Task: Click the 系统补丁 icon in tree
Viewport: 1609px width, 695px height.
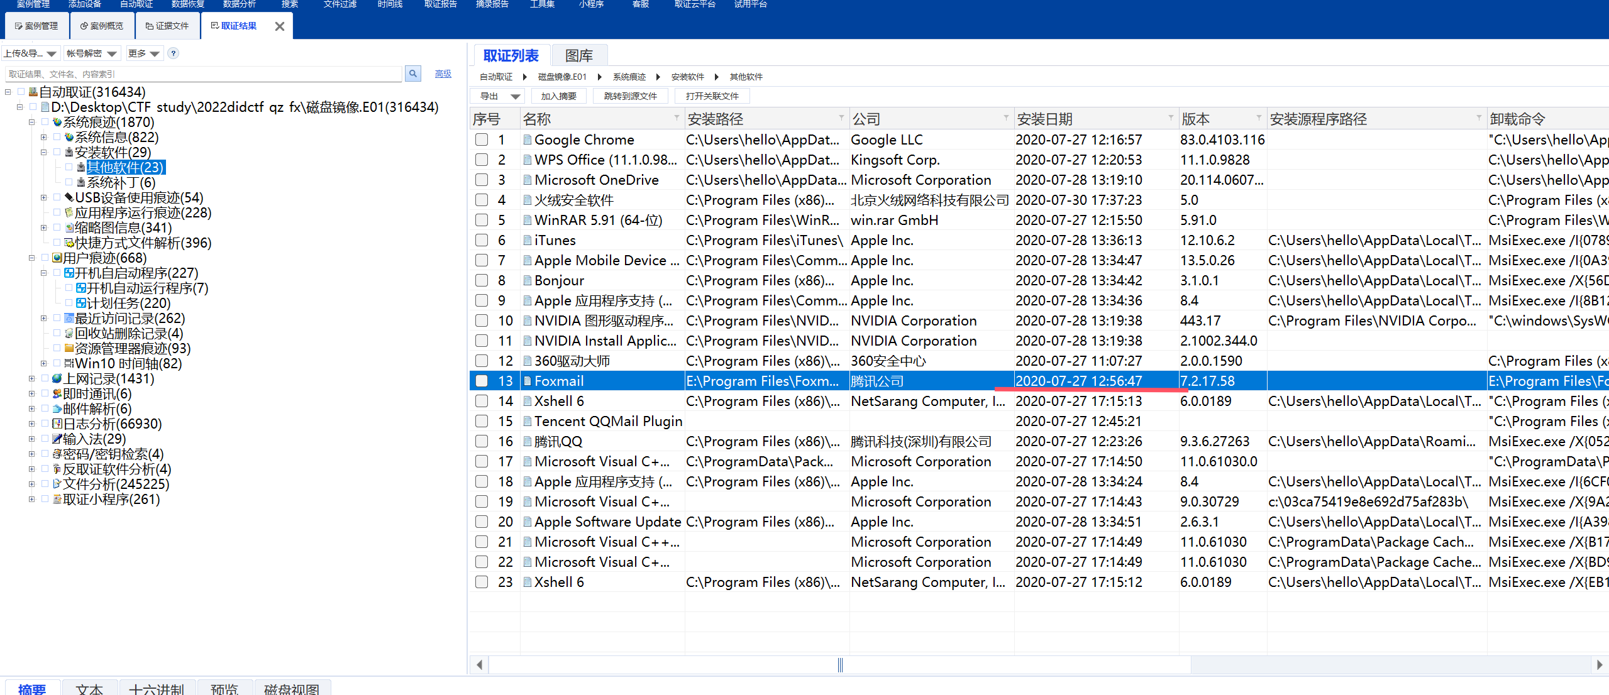Action: click(x=81, y=182)
